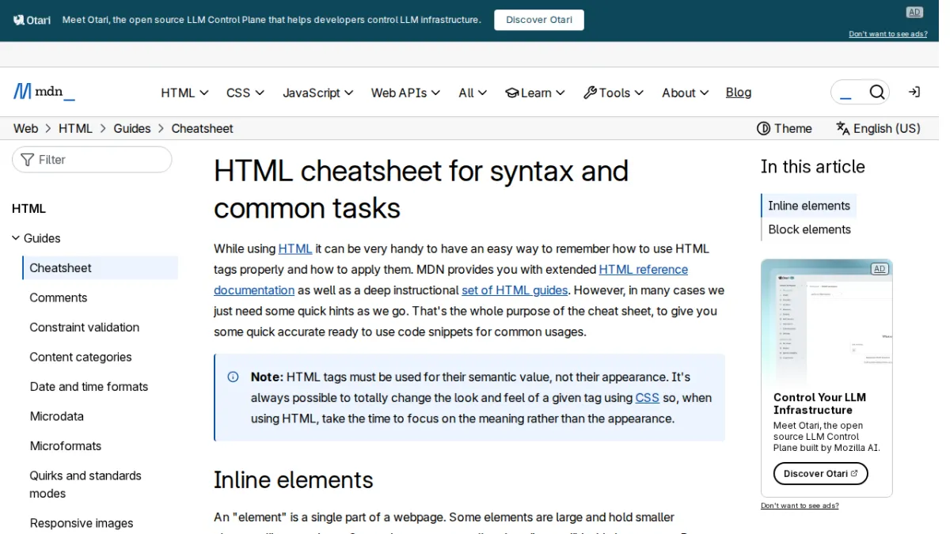Follow the CSS link in the Note callout
950x534 pixels.
pos(647,397)
